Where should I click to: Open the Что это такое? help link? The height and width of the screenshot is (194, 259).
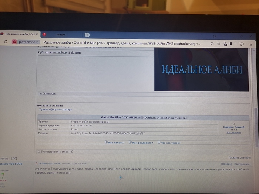pyautogui.click(x=171, y=143)
